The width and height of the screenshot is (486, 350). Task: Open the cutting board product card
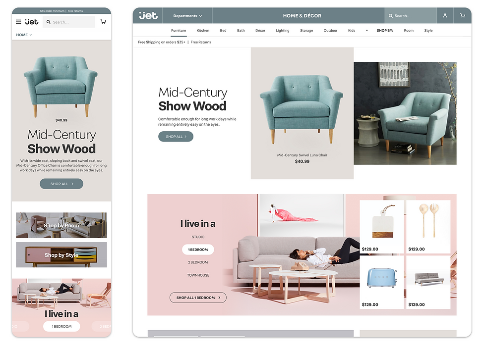pyautogui.click(x=382, y=227)
